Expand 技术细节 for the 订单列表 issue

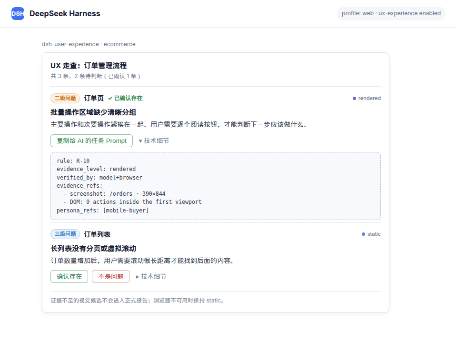[x=151, y=276]
